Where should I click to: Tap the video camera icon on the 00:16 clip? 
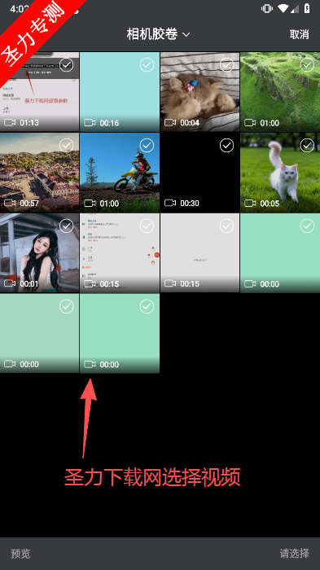(x=90, y=123)
